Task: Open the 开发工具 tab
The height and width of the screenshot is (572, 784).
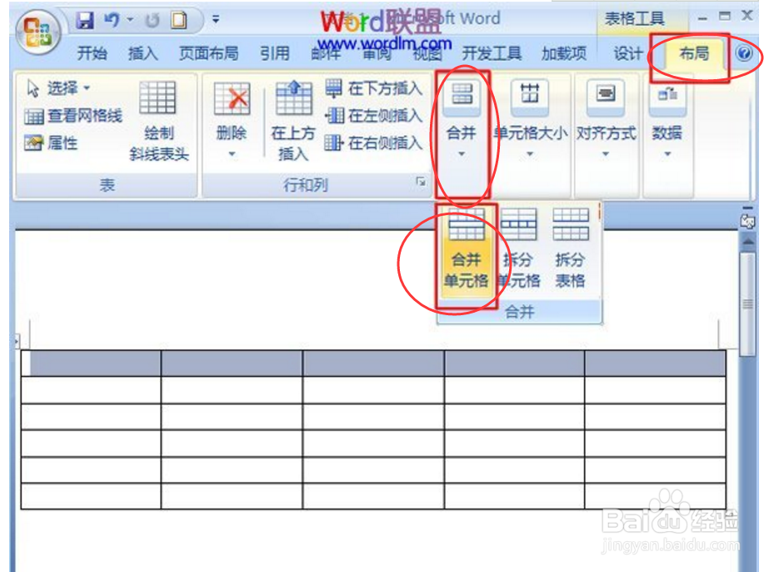Action: (492, 53)
